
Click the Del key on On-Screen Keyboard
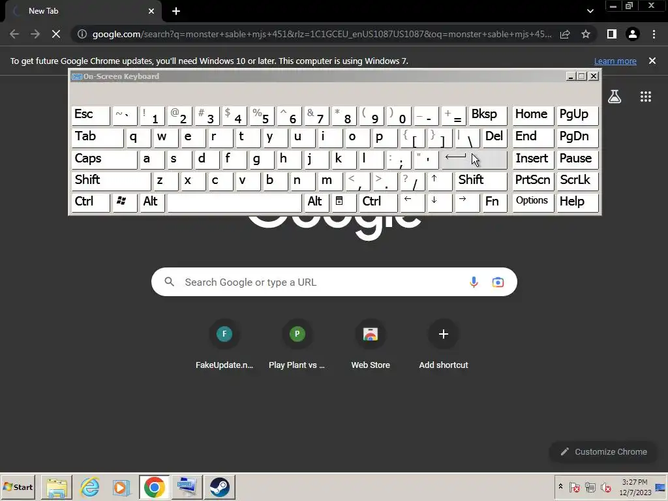tap(494, 138)
